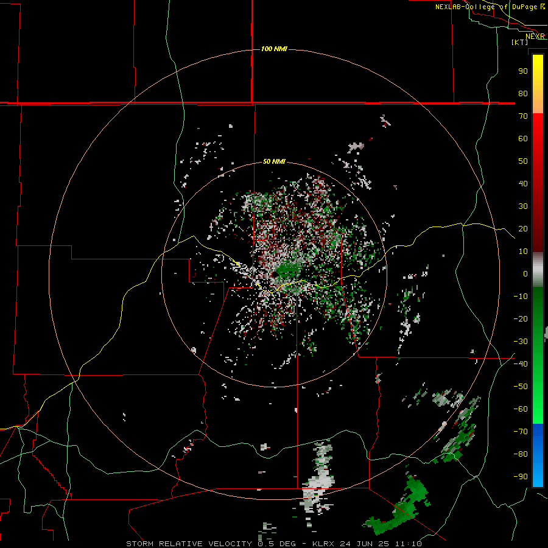Select the -10 value on velocity scale

(x=521, y=297)
